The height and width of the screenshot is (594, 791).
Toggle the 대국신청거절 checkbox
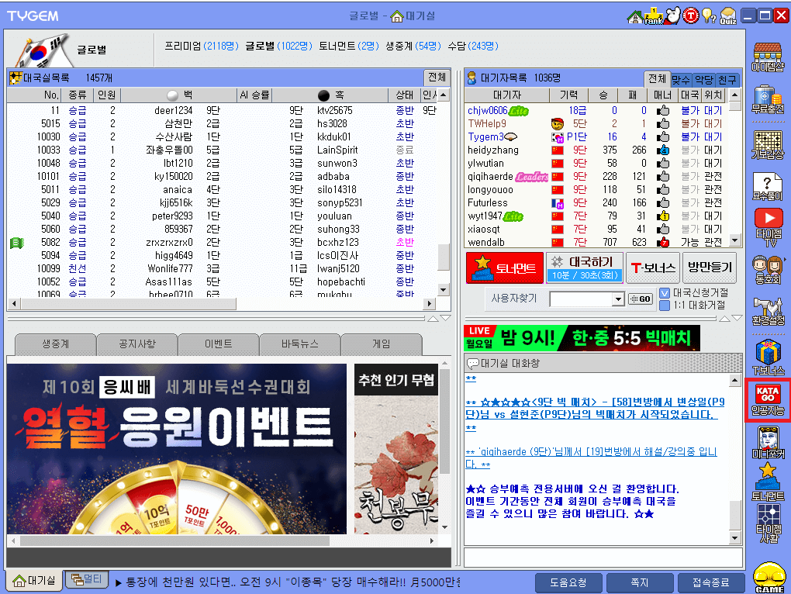point(665,293)
